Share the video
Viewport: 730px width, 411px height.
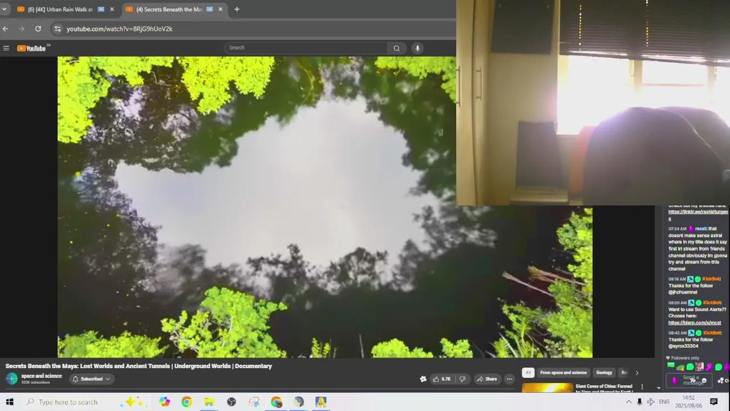click(486, 379)
